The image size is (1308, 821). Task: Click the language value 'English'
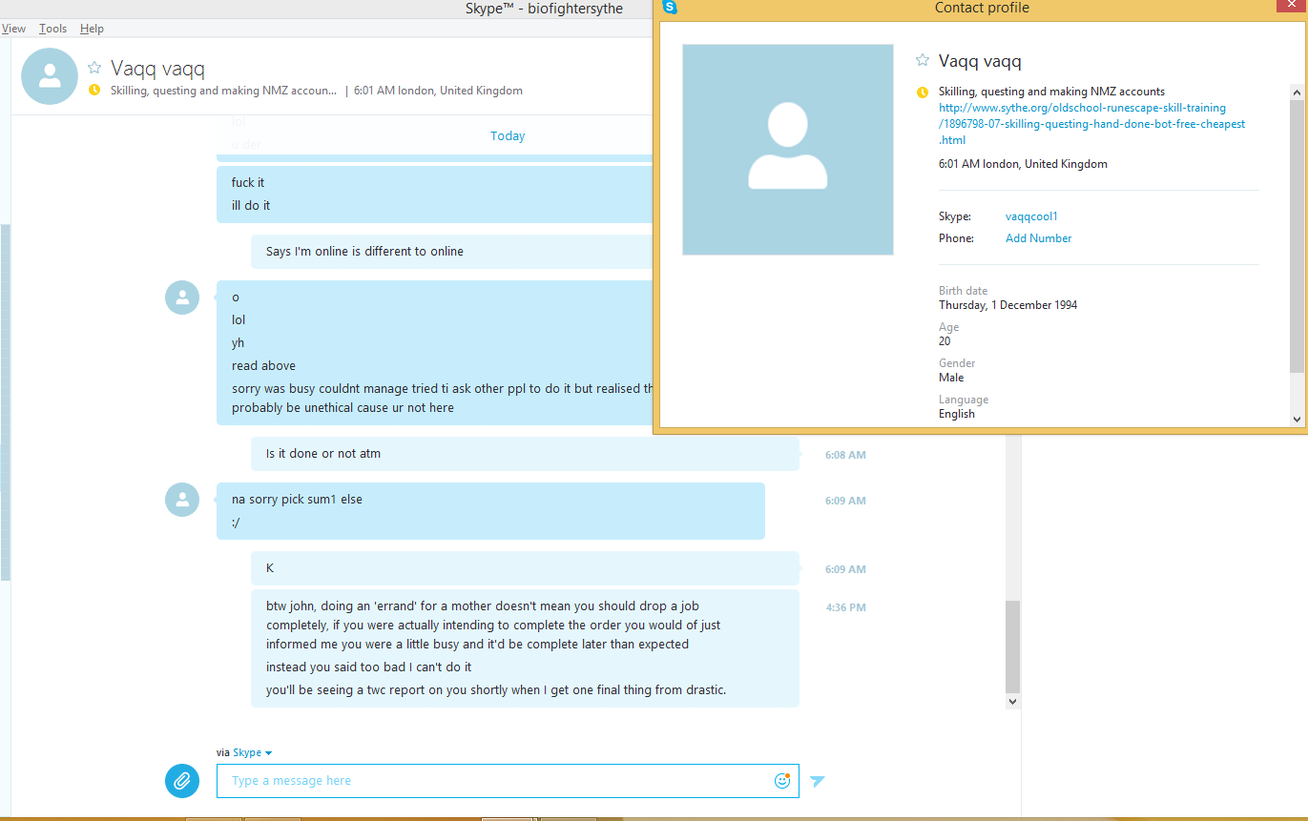(x=957, y=414)
